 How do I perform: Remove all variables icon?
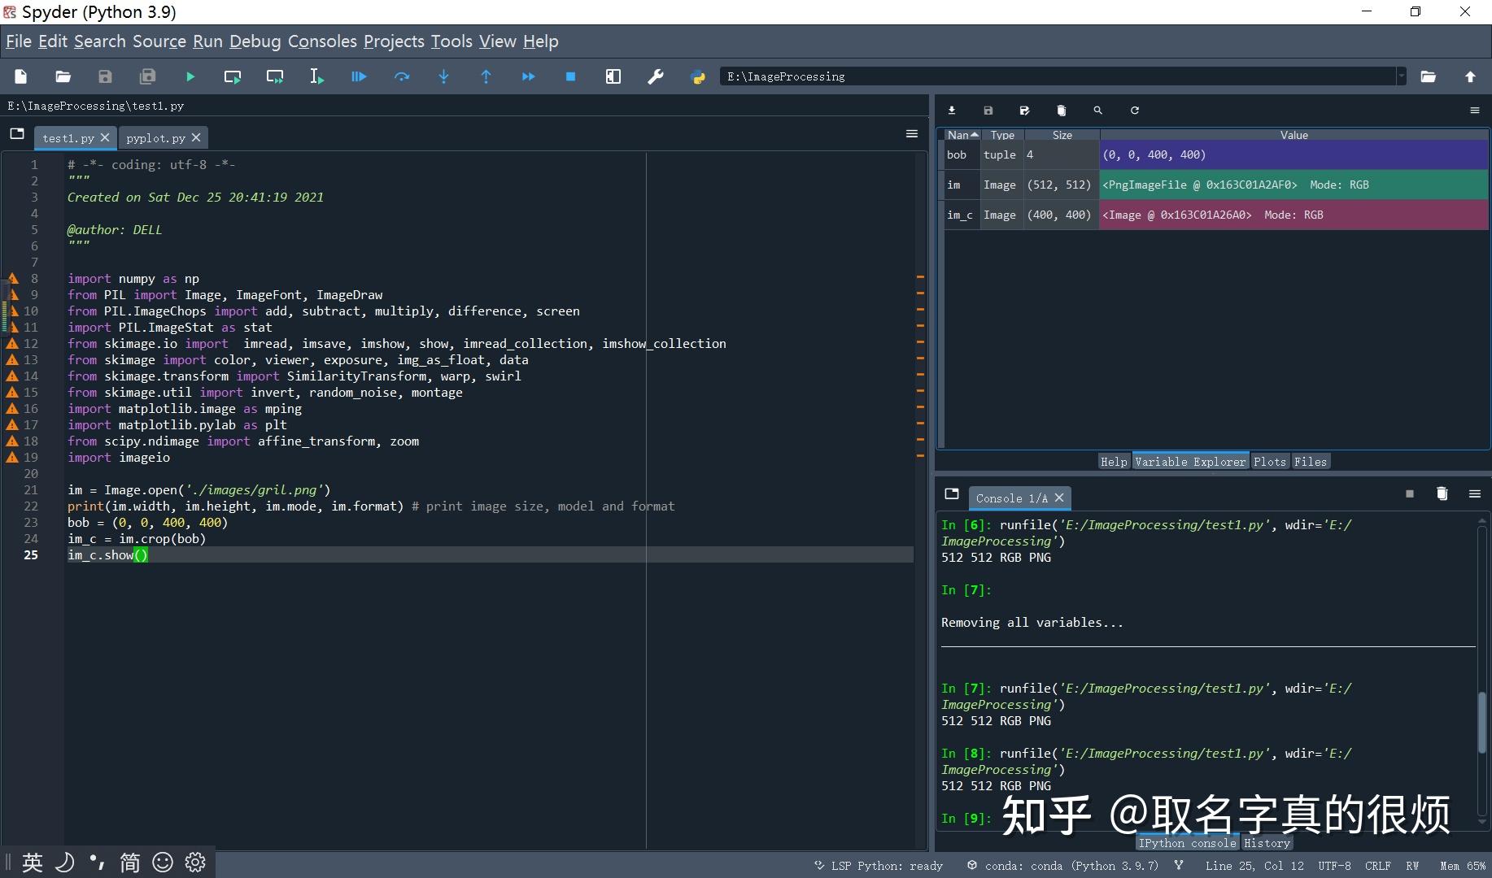[1061, 111]
